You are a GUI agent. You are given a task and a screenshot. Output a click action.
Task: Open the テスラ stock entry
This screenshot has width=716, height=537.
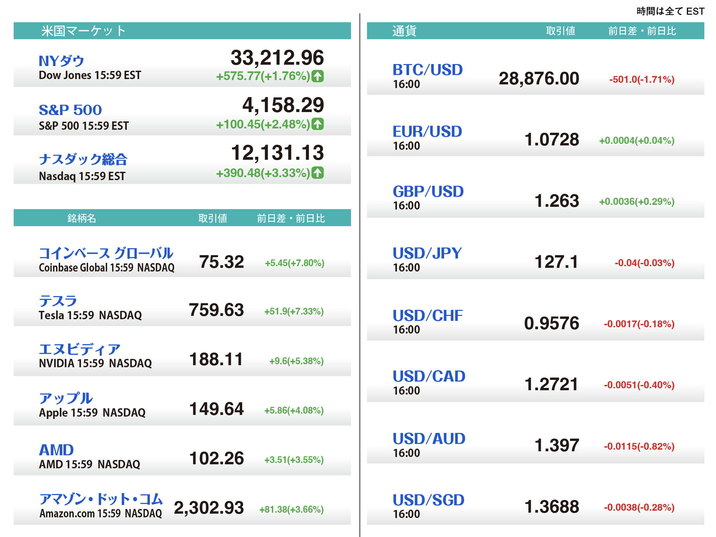tap(58, 301)
